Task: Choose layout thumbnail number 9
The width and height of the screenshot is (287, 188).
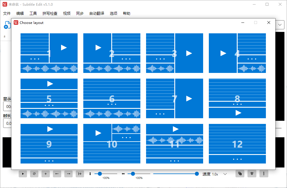Action: [49, 144]
